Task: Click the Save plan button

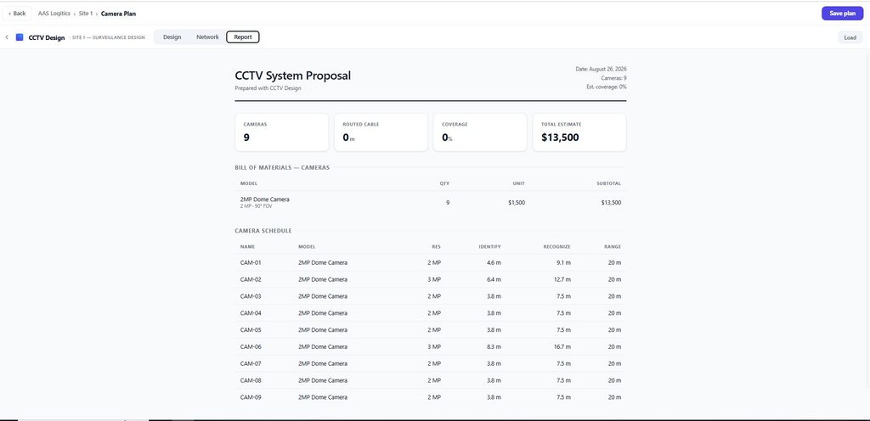Action: (842, 14)
